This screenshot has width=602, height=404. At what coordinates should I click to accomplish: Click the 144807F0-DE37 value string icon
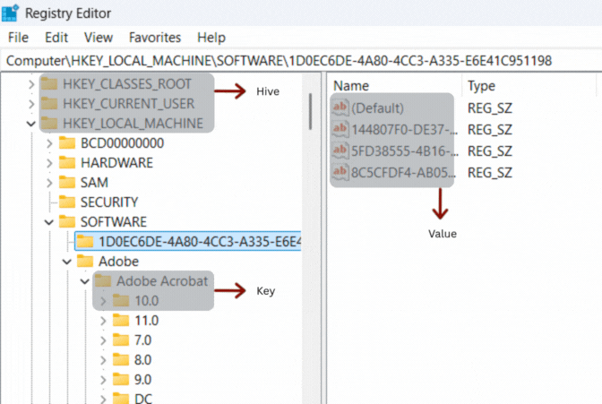(x=340, y=129)
